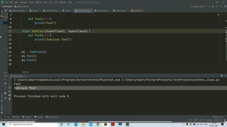The image size is (227, 127).
Task: Collapse SubClass class fold marker on line 11
Action: [21, 31]
